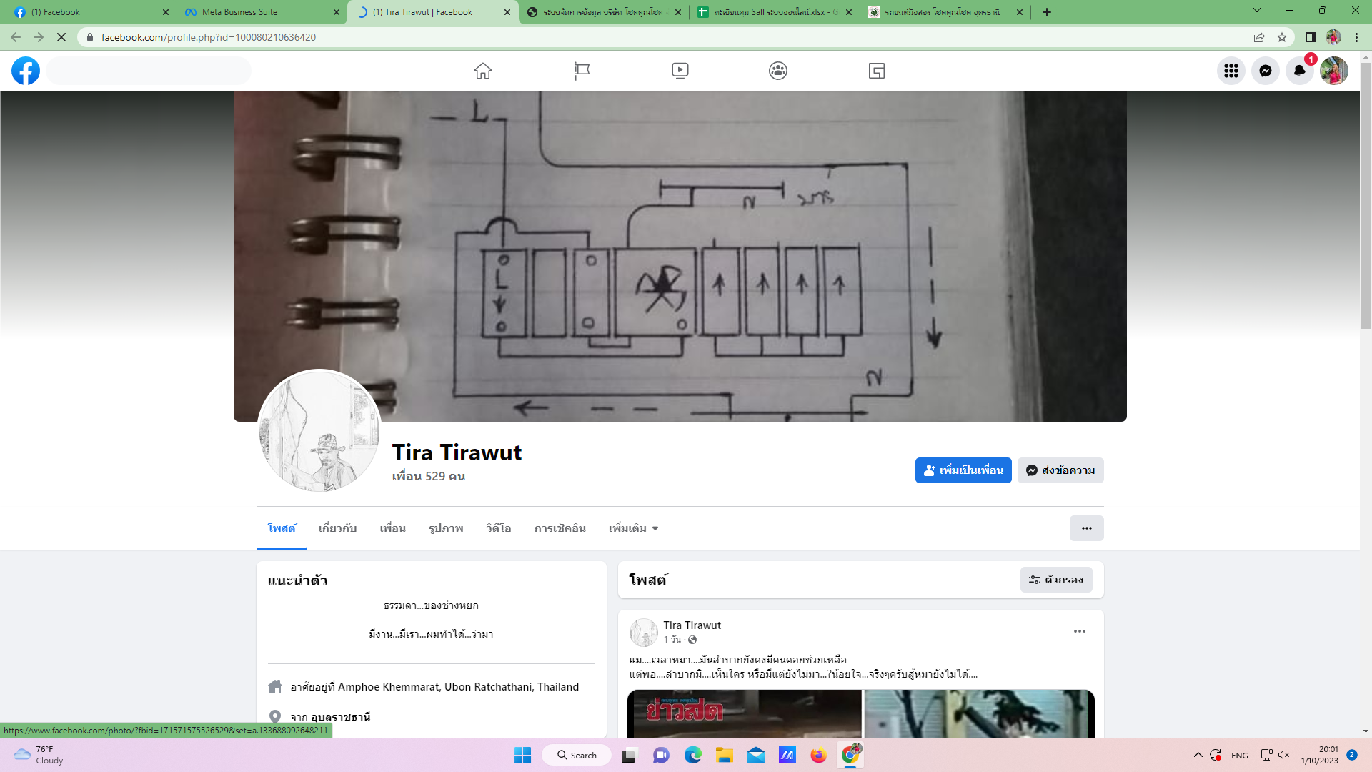
Task: Open the Facebook menu grid icon
Action: (1231, 71)
